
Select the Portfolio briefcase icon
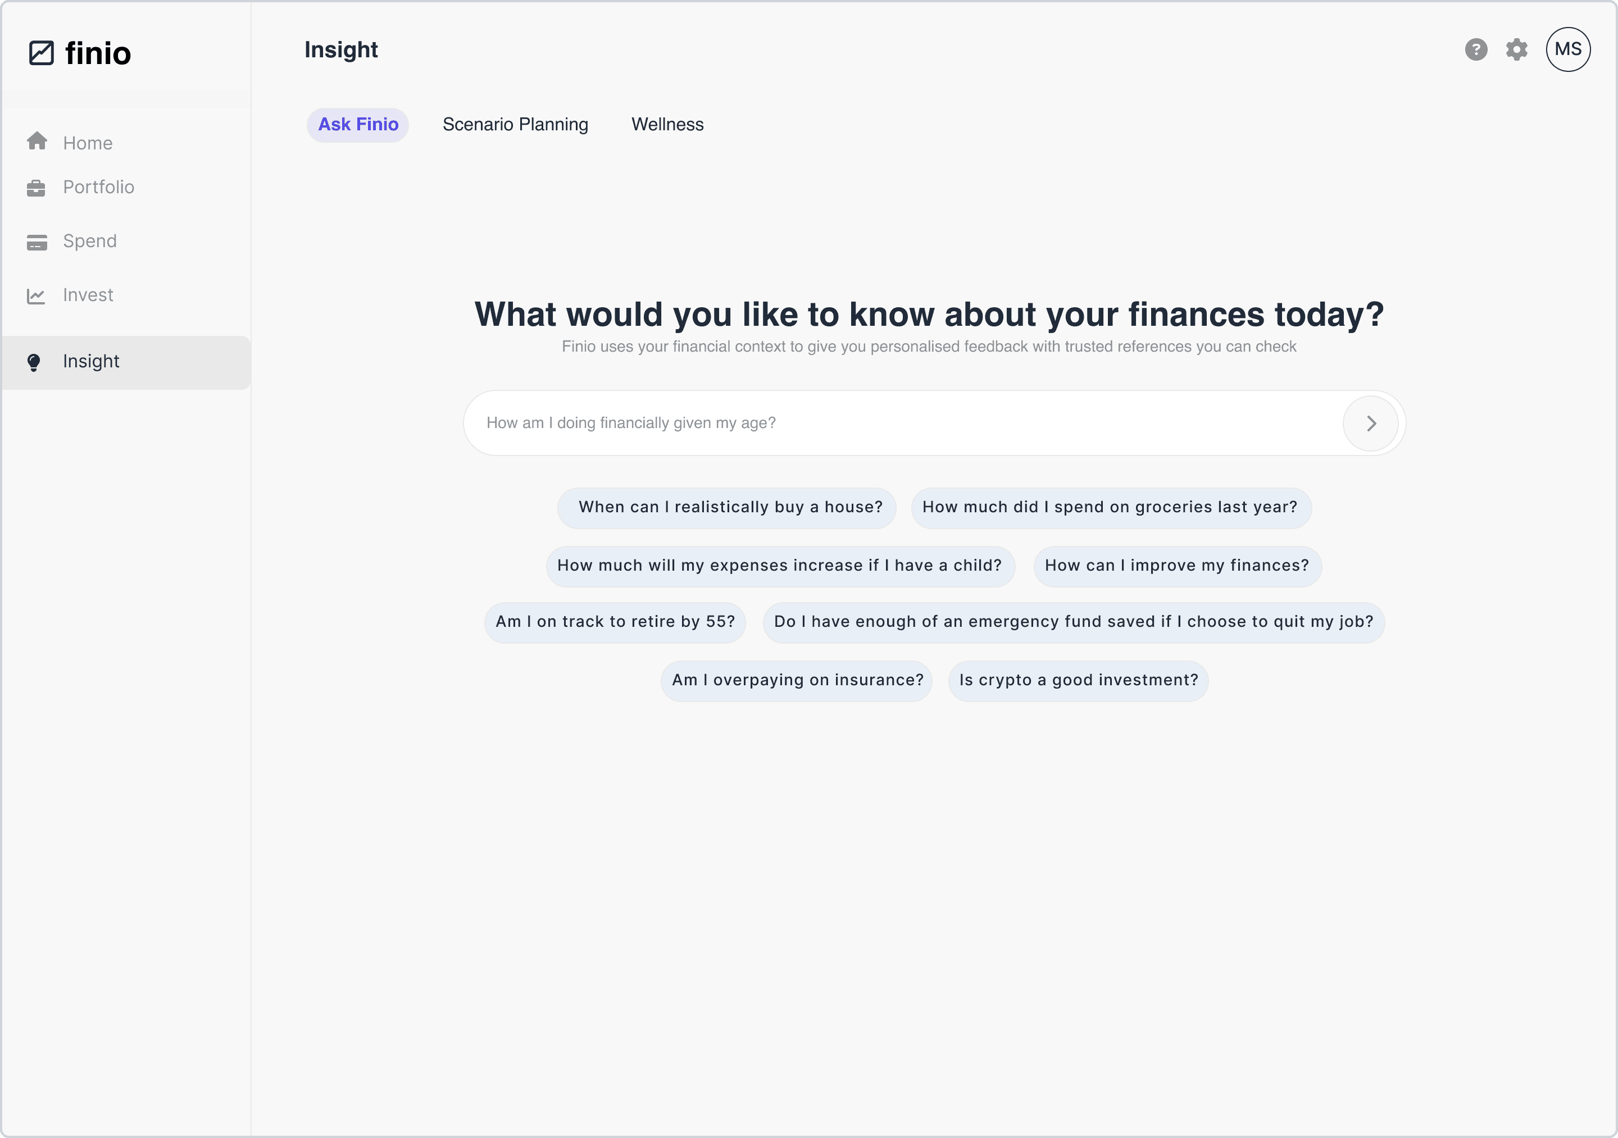37,188
